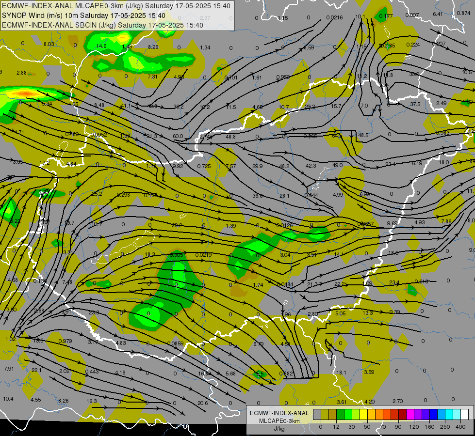
Task: Click the map value '36.6'
Action: coord(258,196)
